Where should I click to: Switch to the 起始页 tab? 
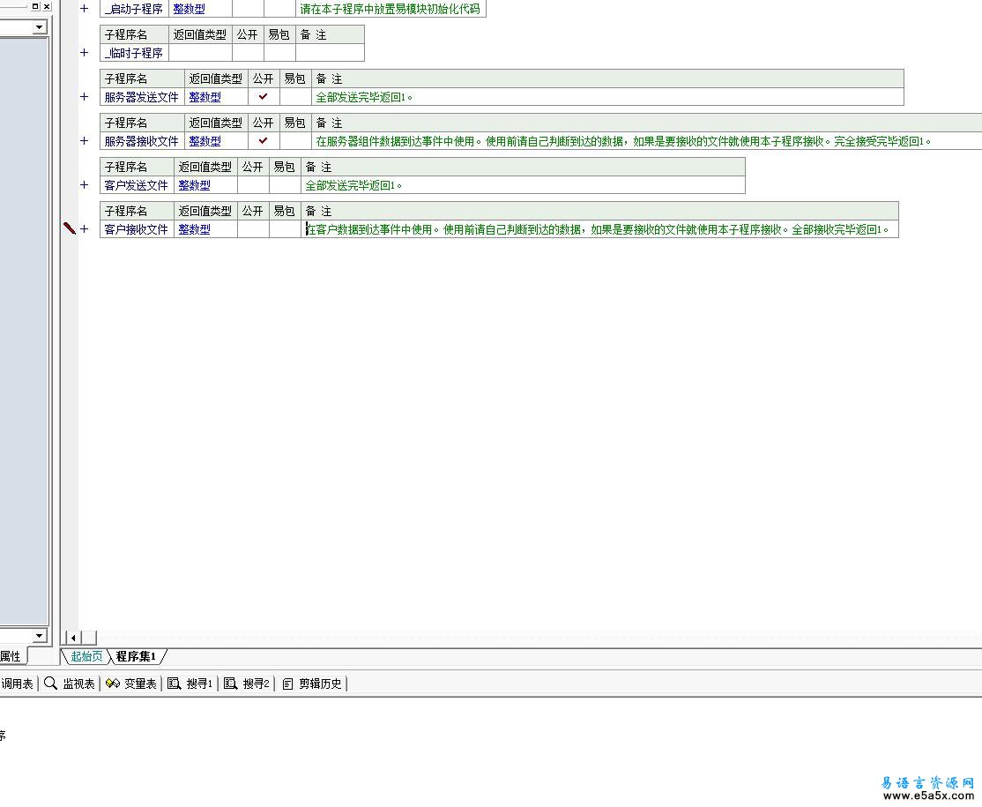(86, 656)
